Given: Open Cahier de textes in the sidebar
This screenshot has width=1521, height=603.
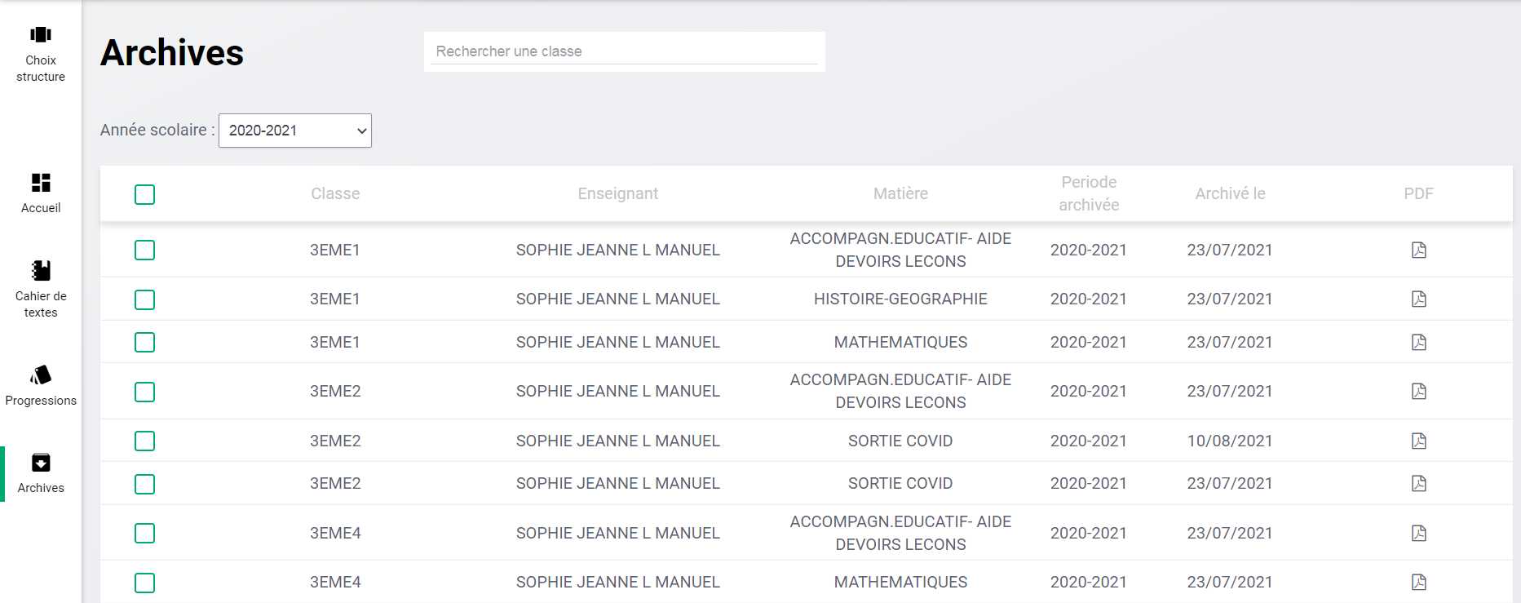Looking at the screenshot, I should pyautogui.click(x=41, y=290).
